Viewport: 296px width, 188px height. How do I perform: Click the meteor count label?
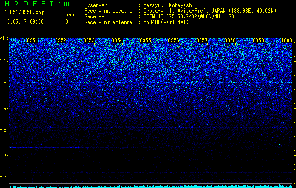(67, 15)
